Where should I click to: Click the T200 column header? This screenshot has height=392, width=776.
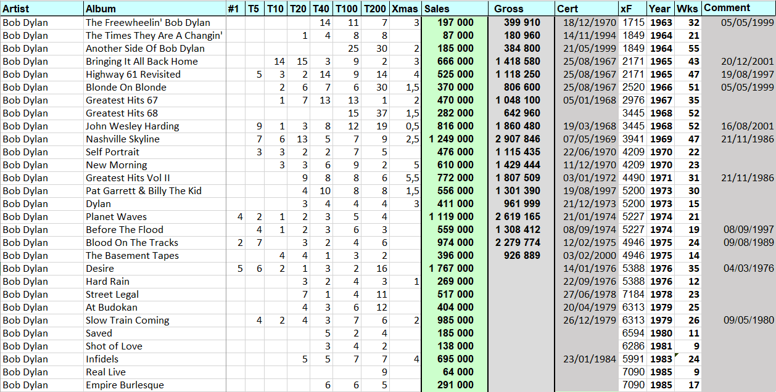tap(376, 9)
